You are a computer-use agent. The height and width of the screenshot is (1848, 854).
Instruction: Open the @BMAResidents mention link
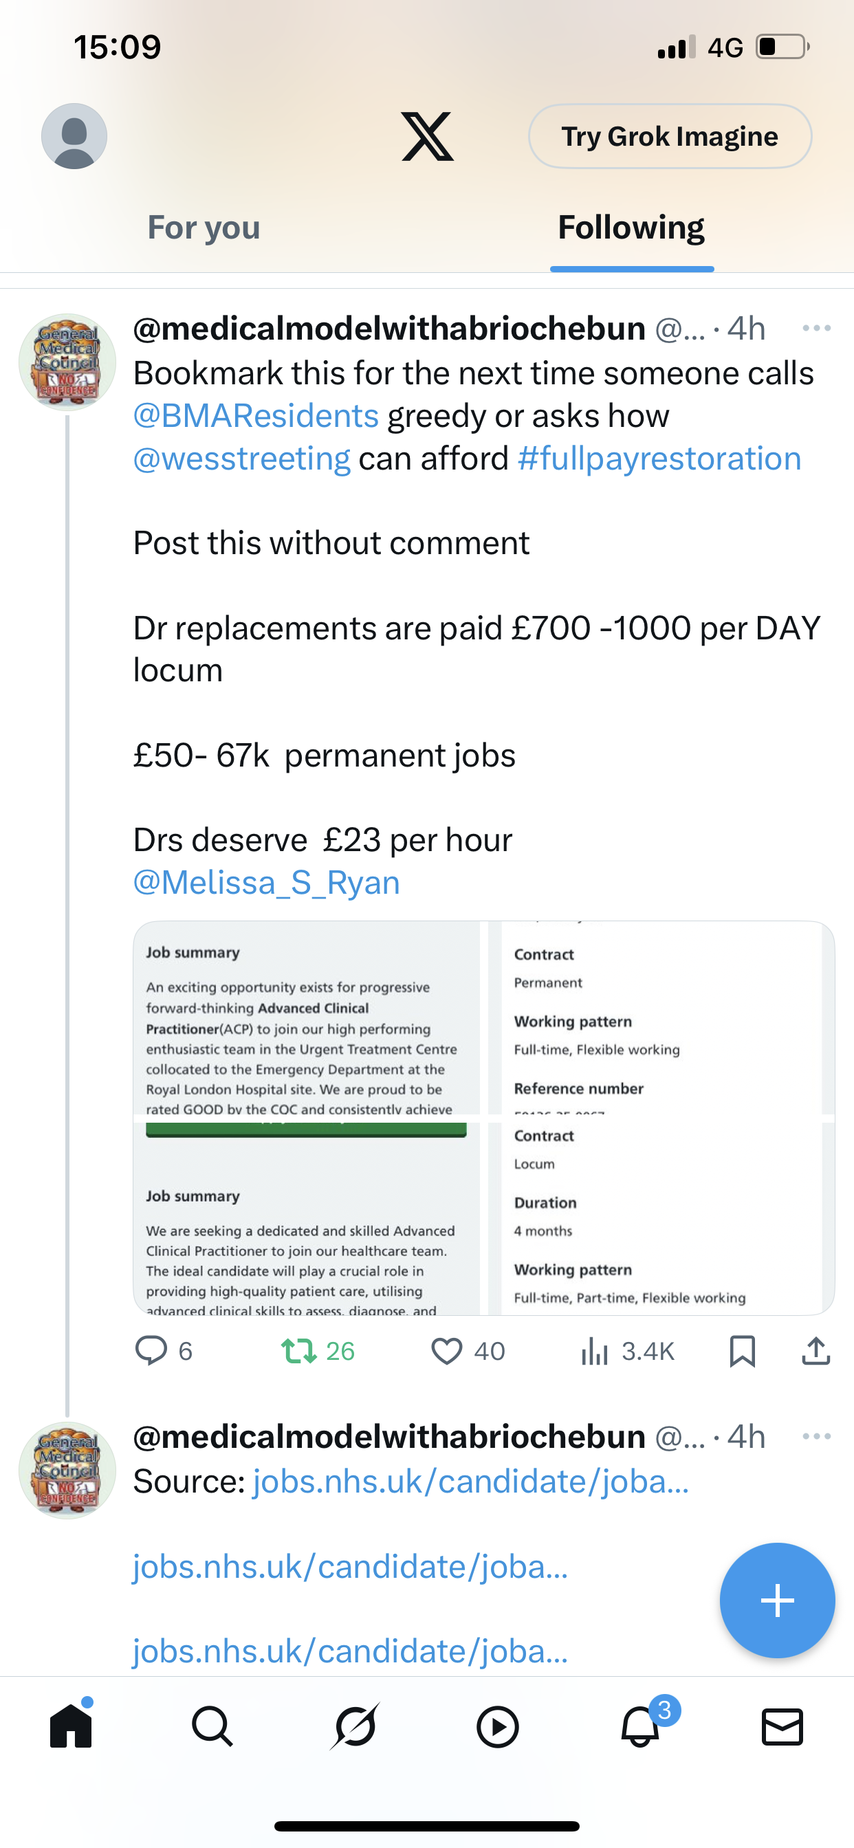click(x=256, y=416)
